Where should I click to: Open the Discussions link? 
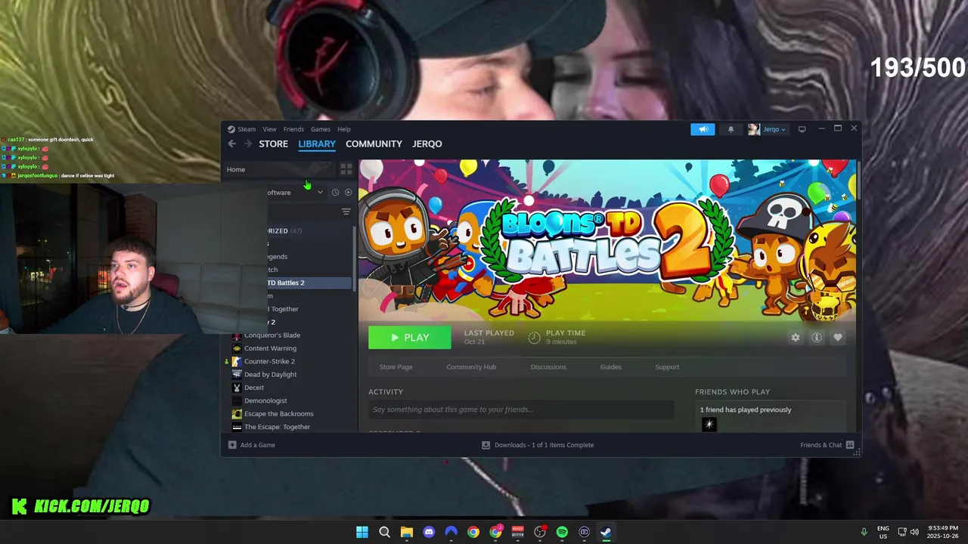(548, 367)
